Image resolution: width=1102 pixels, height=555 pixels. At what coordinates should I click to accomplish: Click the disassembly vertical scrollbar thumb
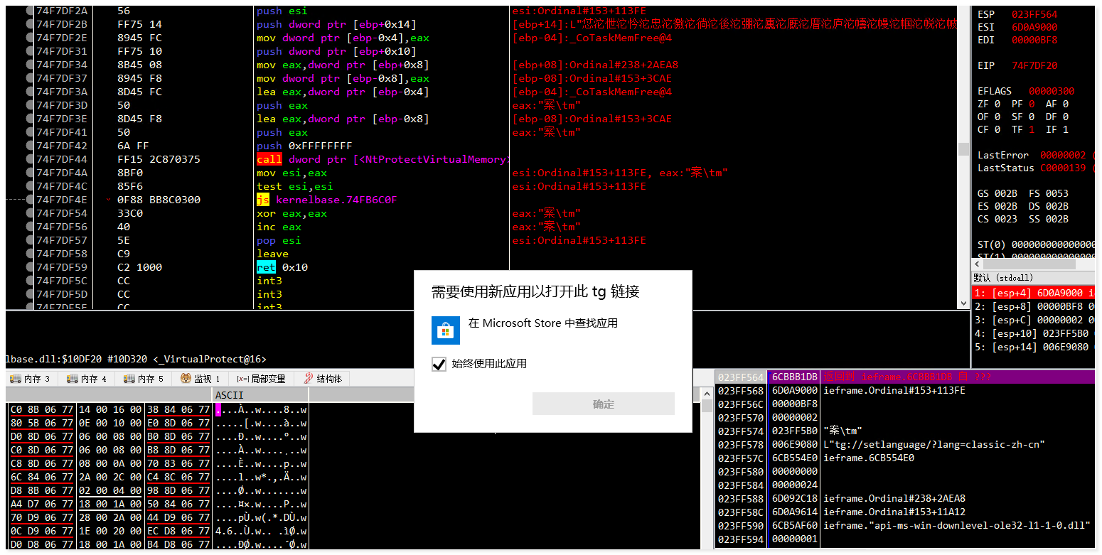(964, 149)
